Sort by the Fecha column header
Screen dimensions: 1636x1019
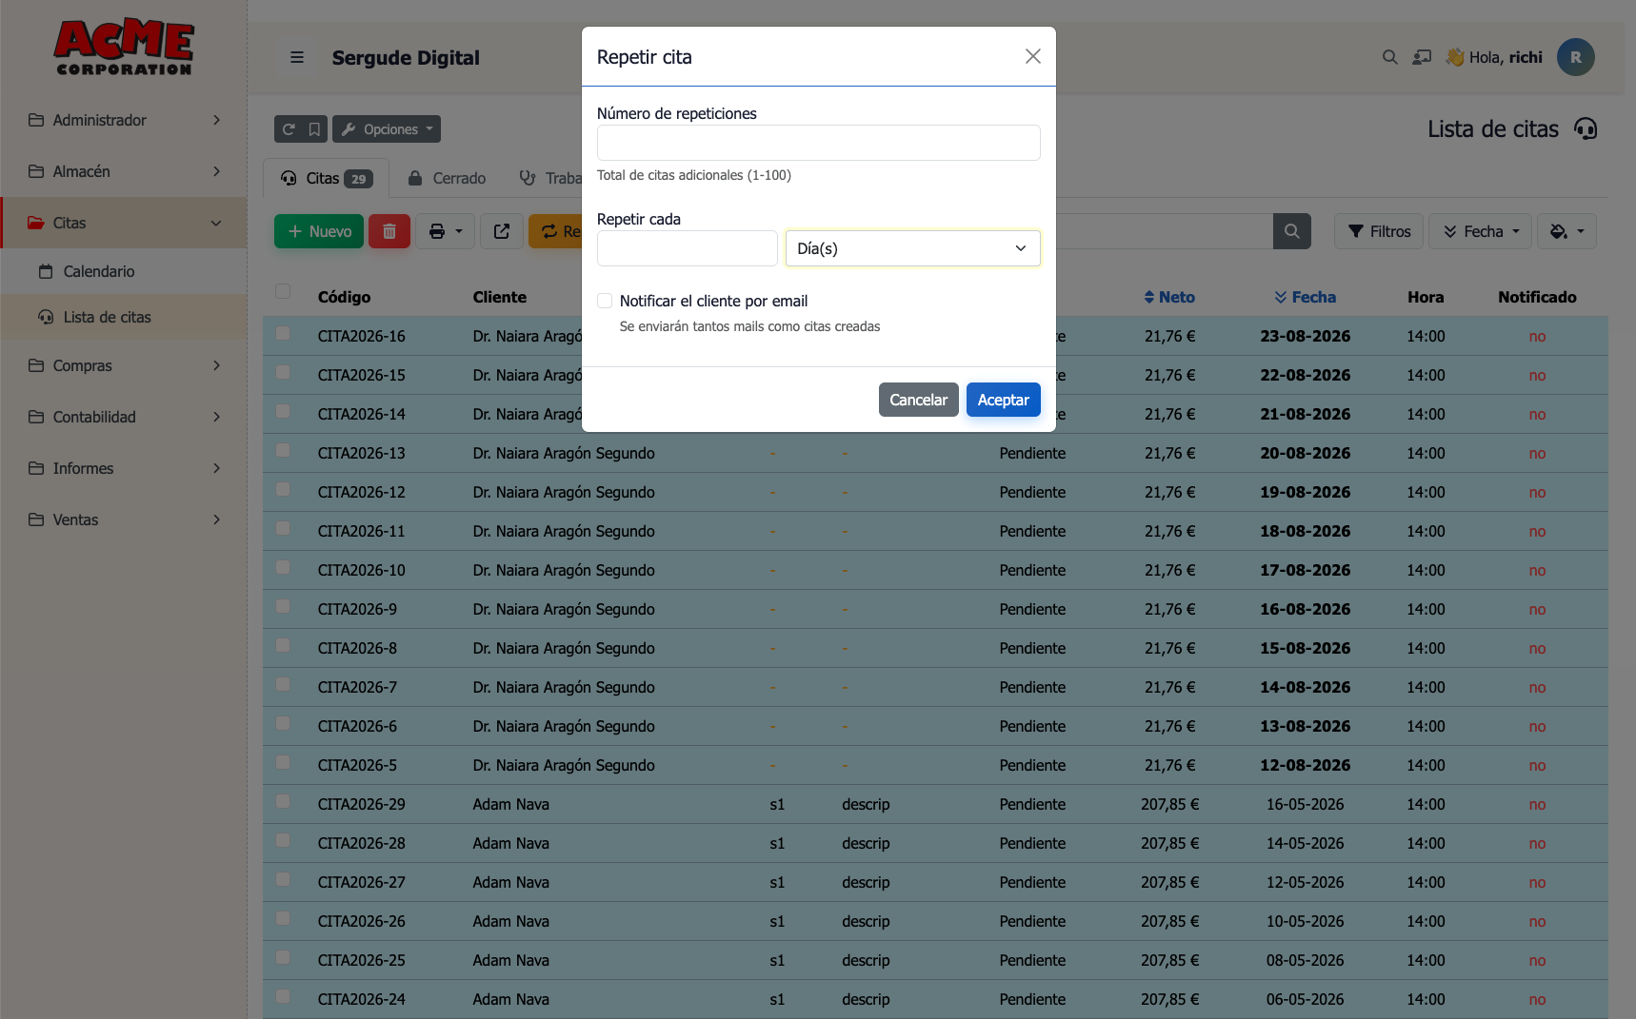tap(1305, 297)
